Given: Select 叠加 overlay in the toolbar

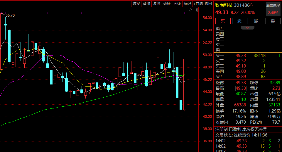Looking at the screenshot, I should (x=146, y=4).
